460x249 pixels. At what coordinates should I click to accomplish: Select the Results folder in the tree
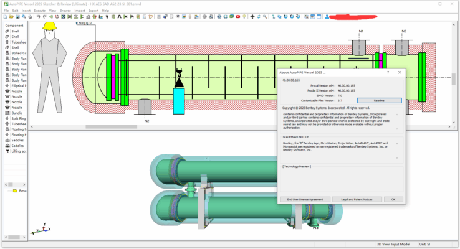[20, 190]
